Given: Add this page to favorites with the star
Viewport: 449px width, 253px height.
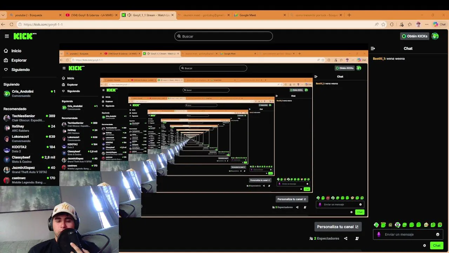Looking at the screenshot, I should coord(383,24).
